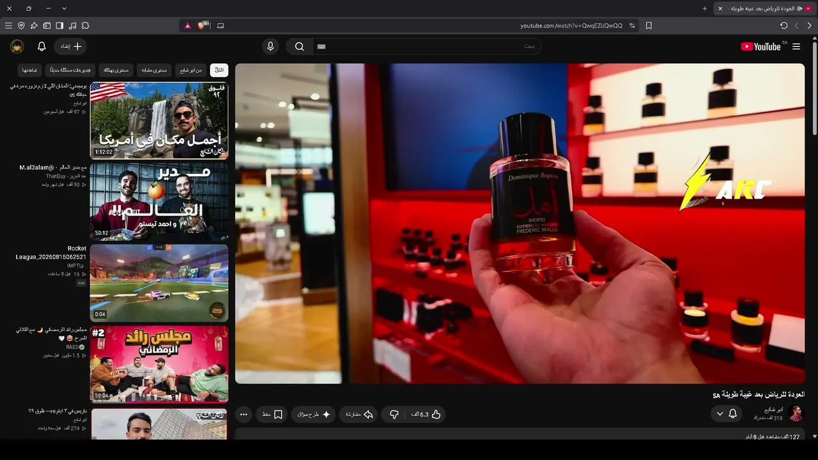Select the فيديوهات محمّلة حديثًا filter chip
The image size is (818, 460).
(70, 70)
